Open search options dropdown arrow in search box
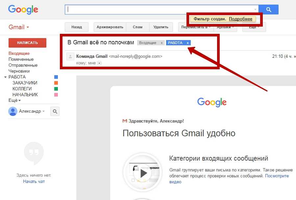296x200 pixels. (x=255, y=10)
